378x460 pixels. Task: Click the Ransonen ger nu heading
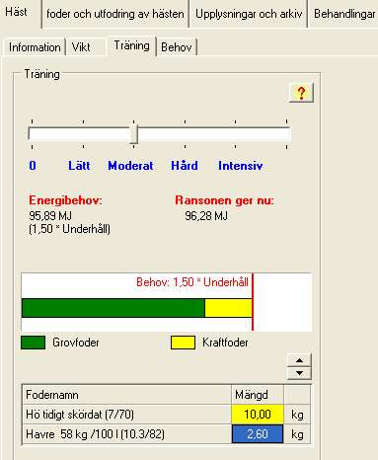[x=224, y=200]
